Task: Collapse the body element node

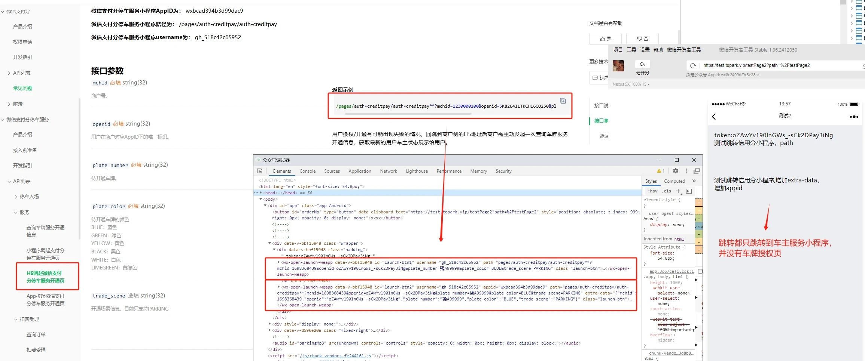Action: tap(261, 199)
